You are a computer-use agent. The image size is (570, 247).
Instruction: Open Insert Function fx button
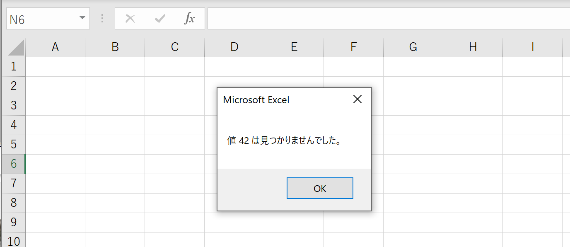[189, 19]
